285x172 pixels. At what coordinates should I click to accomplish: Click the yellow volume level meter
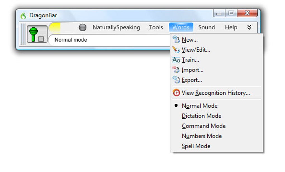click(x=55, y=28)
